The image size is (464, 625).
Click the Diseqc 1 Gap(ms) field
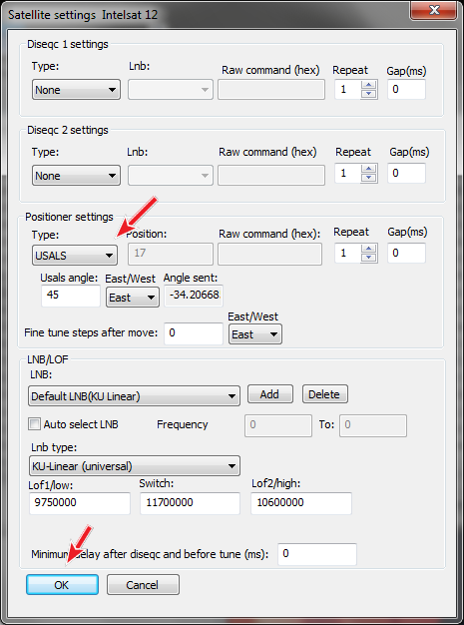click(x=407, y=89)
